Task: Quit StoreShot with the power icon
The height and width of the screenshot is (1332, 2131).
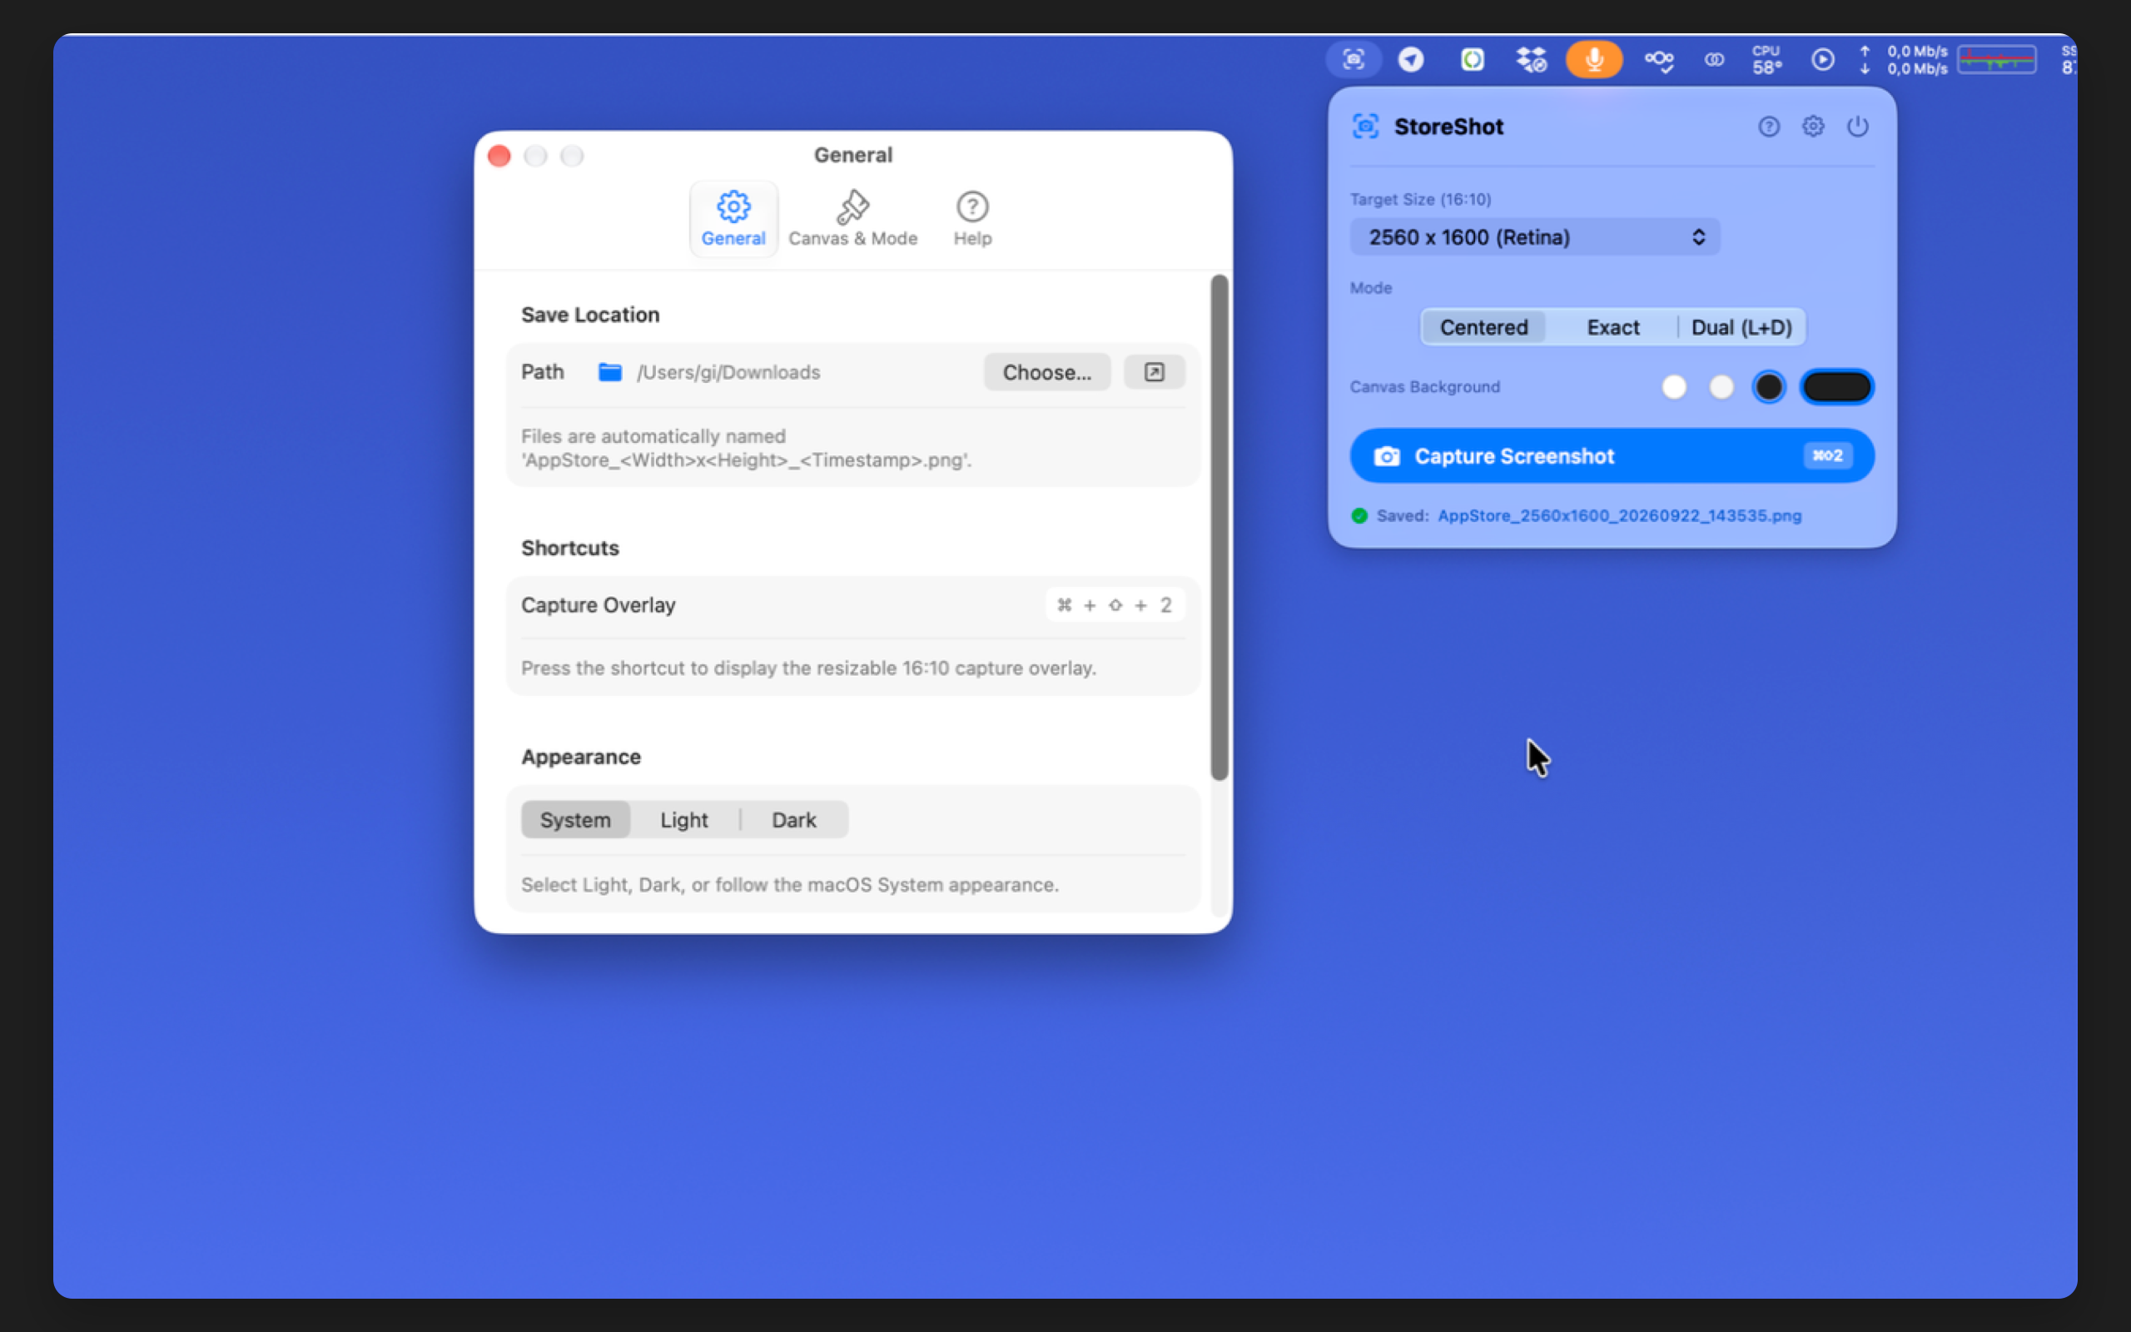Action: tap(1857, 127)
